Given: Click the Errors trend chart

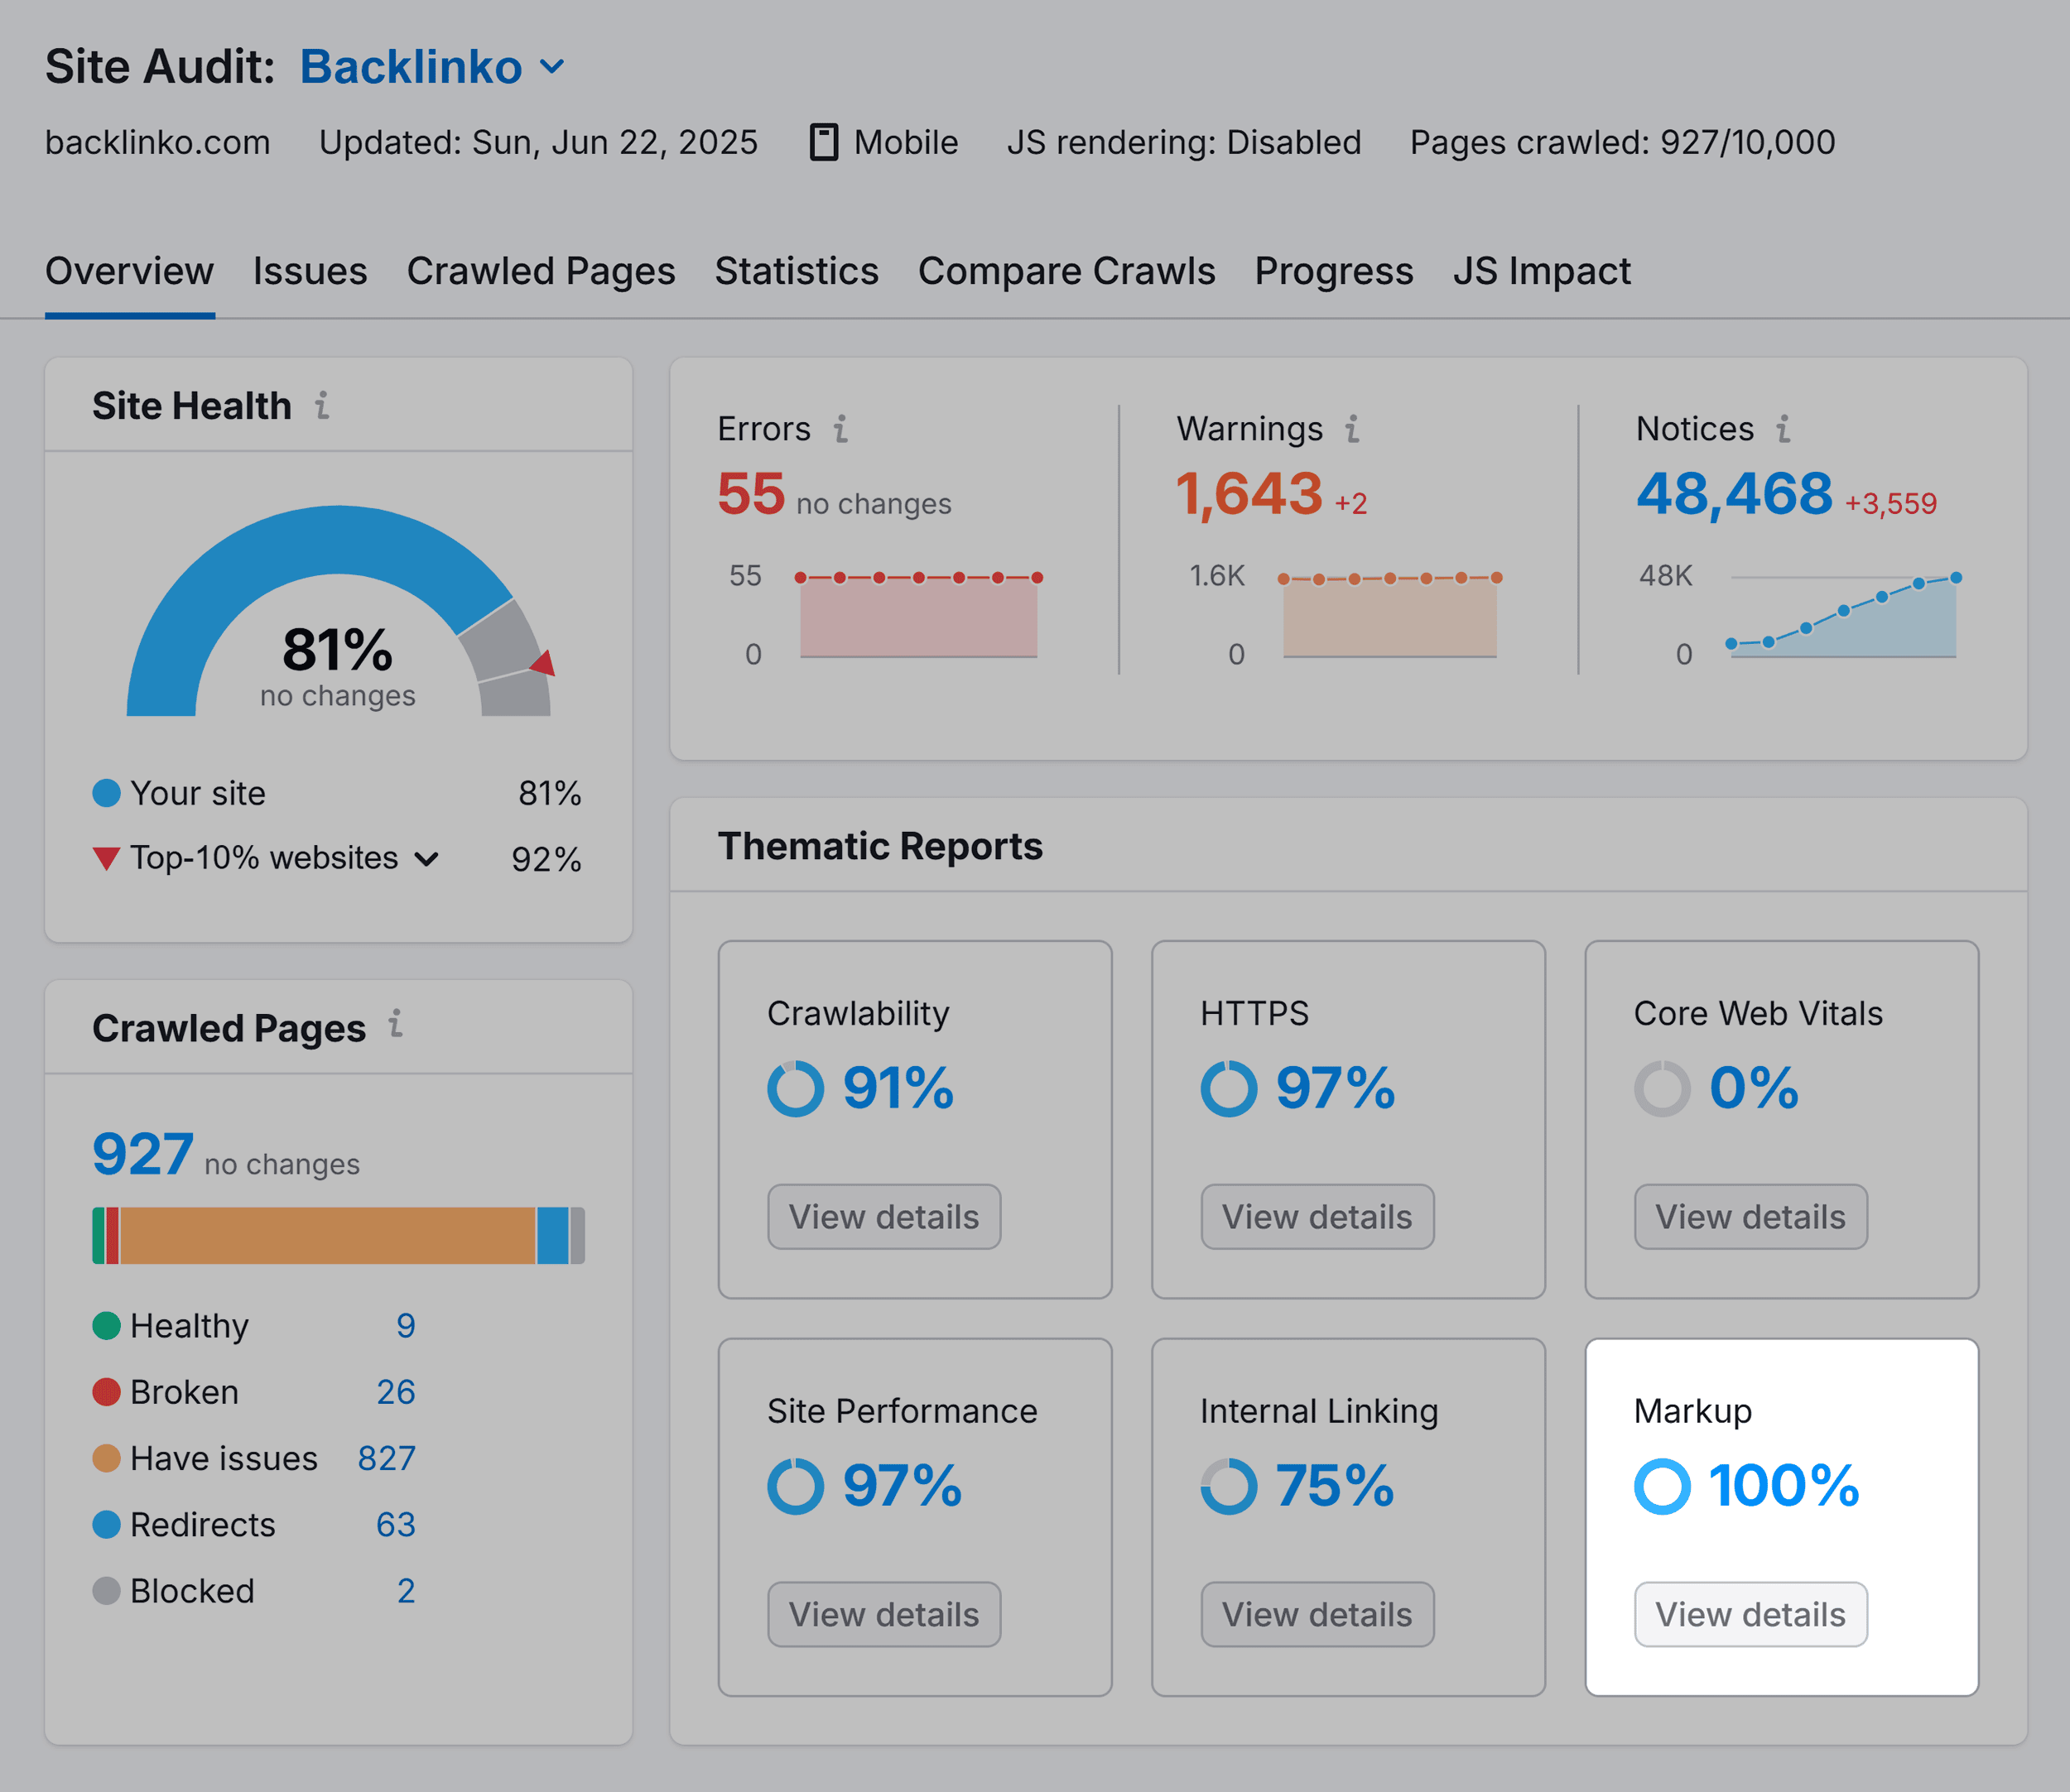Looking at the screenshot, I should click(918, 616).
